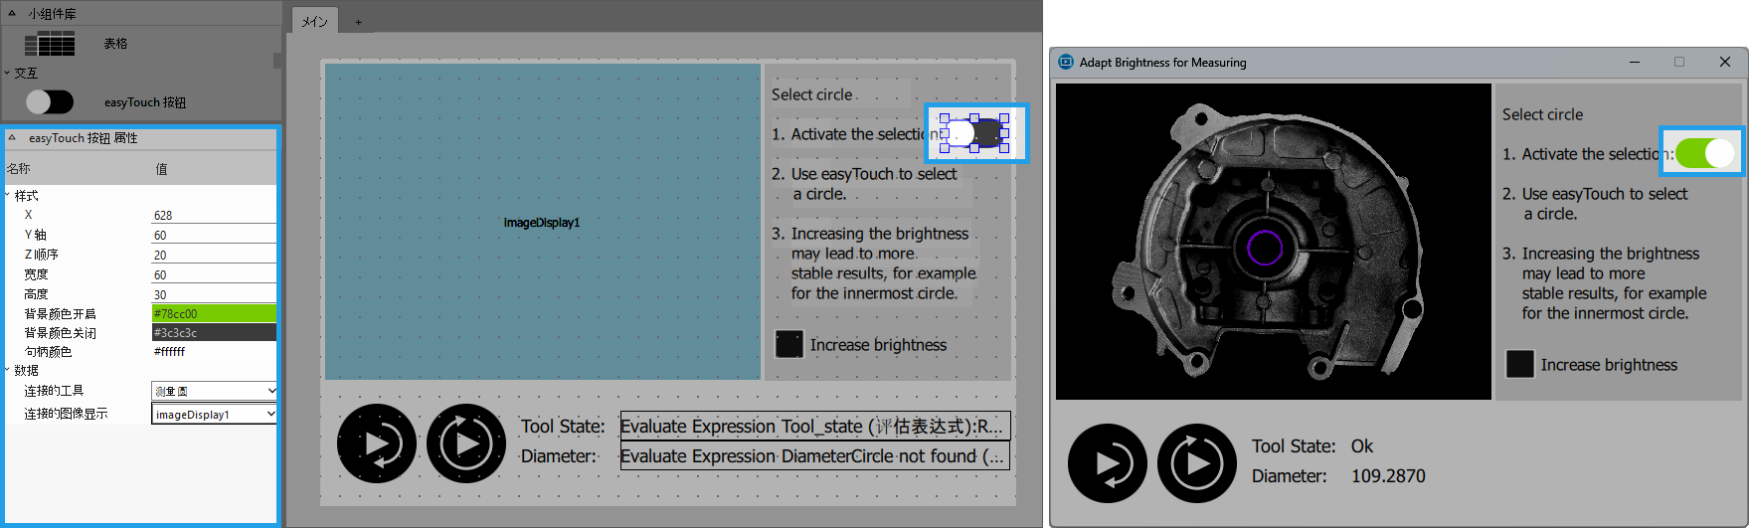Switch to the メイン tab
1749x528 pixels.
315,21
